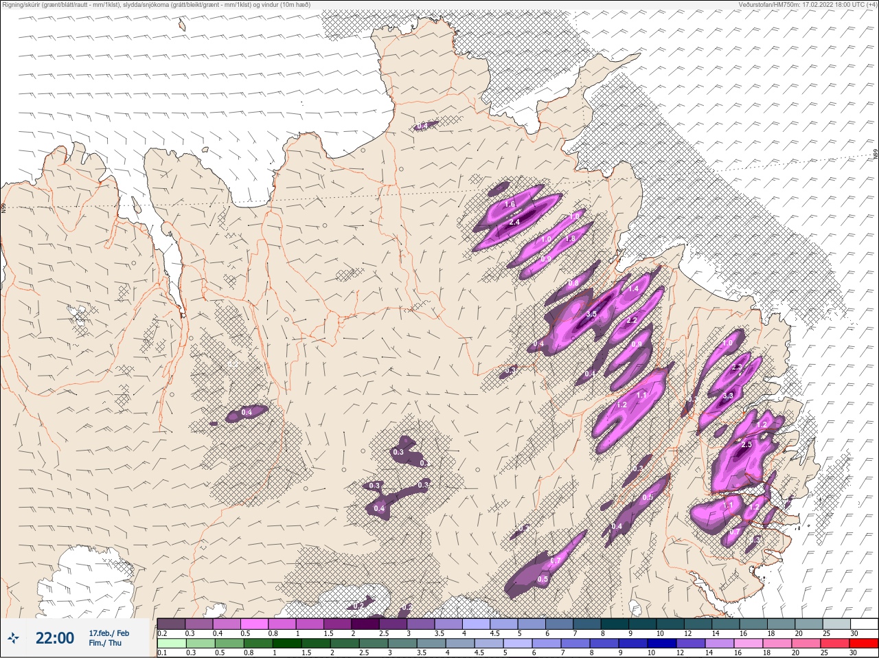Image resolution: width=879 pixels, height=658 pixels.
Task: Click the 3.3 precipitation value on the map
Action: point(728,396)
